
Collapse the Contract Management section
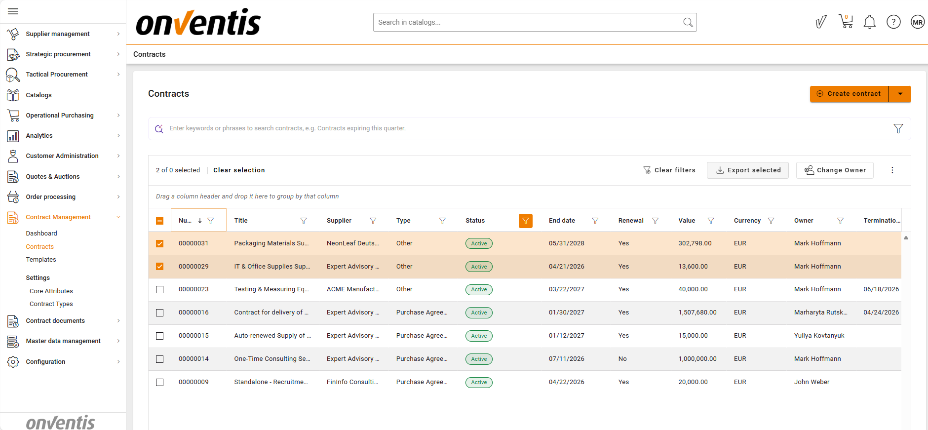point(118,217)
